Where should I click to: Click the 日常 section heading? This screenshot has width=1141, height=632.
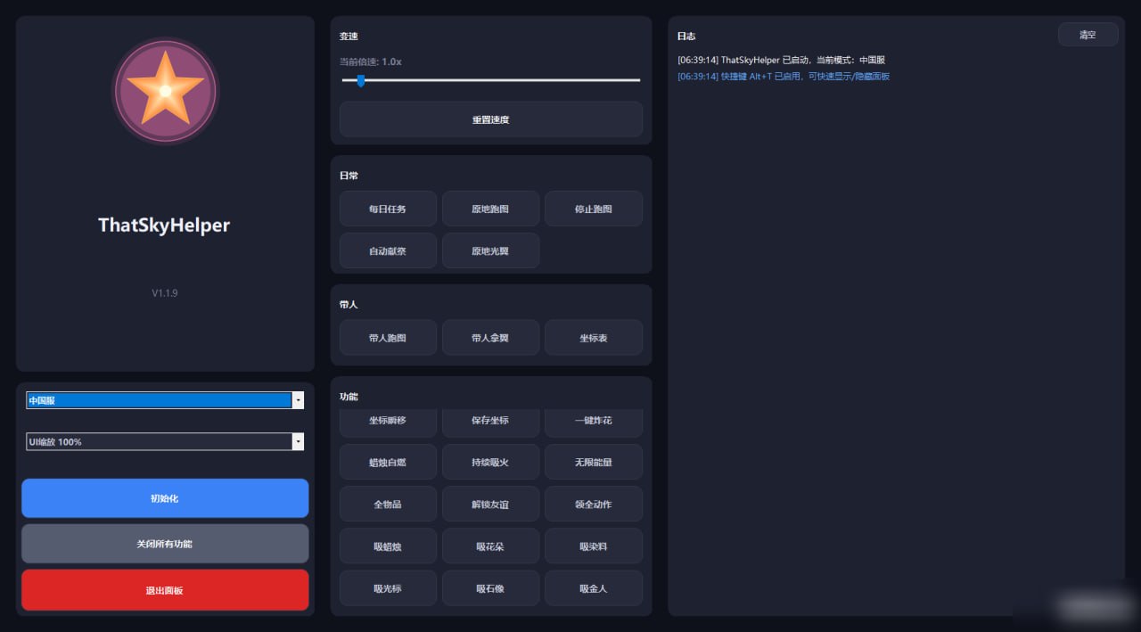(x=349, y=176)
